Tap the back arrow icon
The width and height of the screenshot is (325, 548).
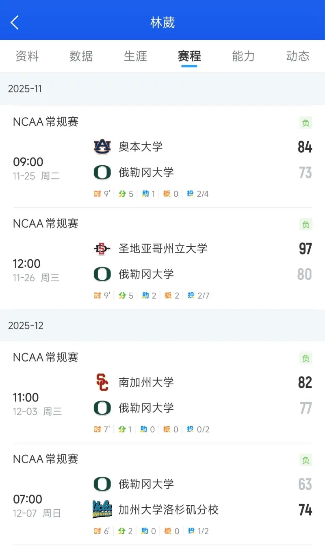pyautogui.click(x=15, y=22)
